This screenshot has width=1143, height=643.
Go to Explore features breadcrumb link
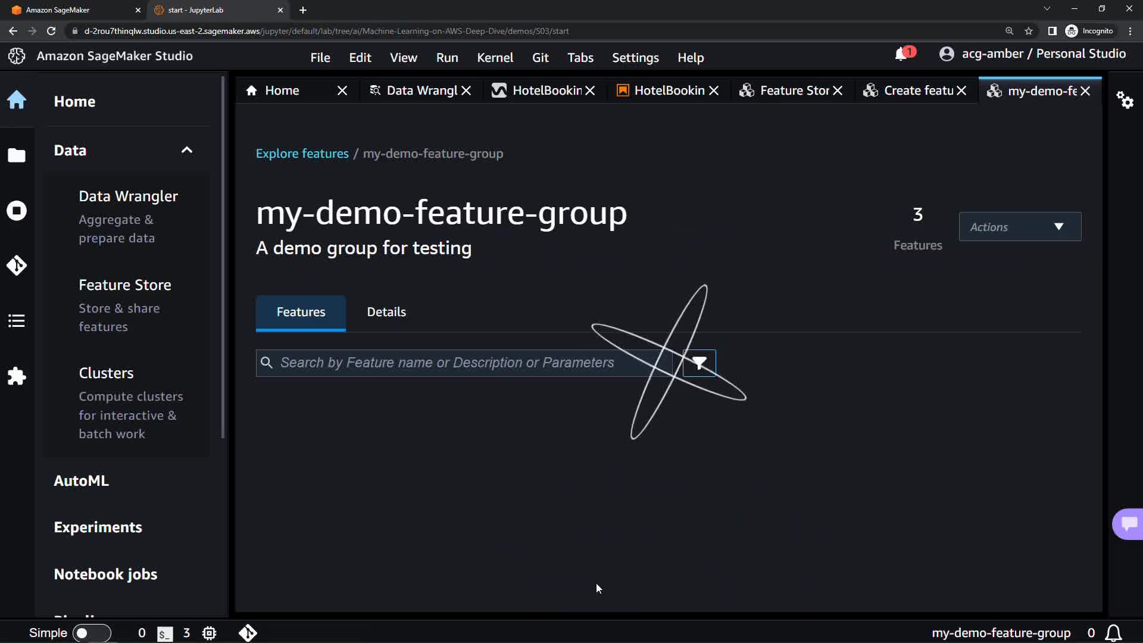(302, 154)
